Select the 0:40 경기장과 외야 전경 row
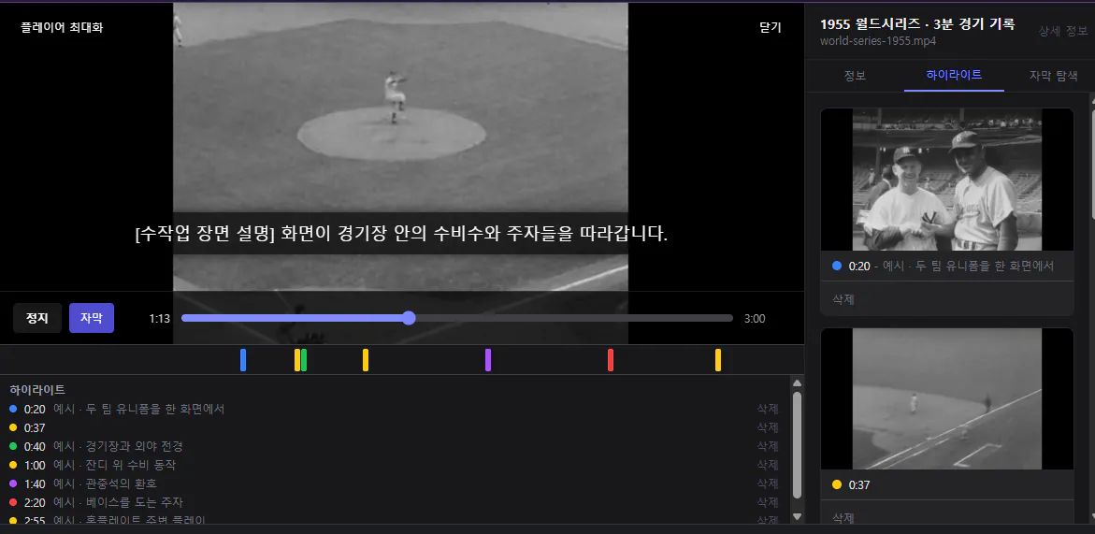 394,446
